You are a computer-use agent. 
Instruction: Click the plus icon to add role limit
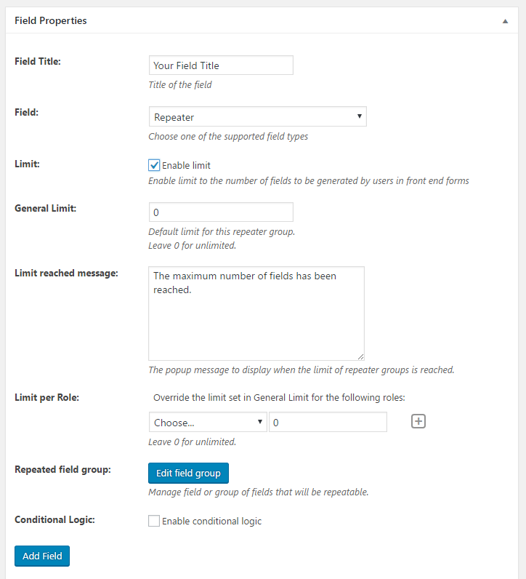tap(418, 421)
